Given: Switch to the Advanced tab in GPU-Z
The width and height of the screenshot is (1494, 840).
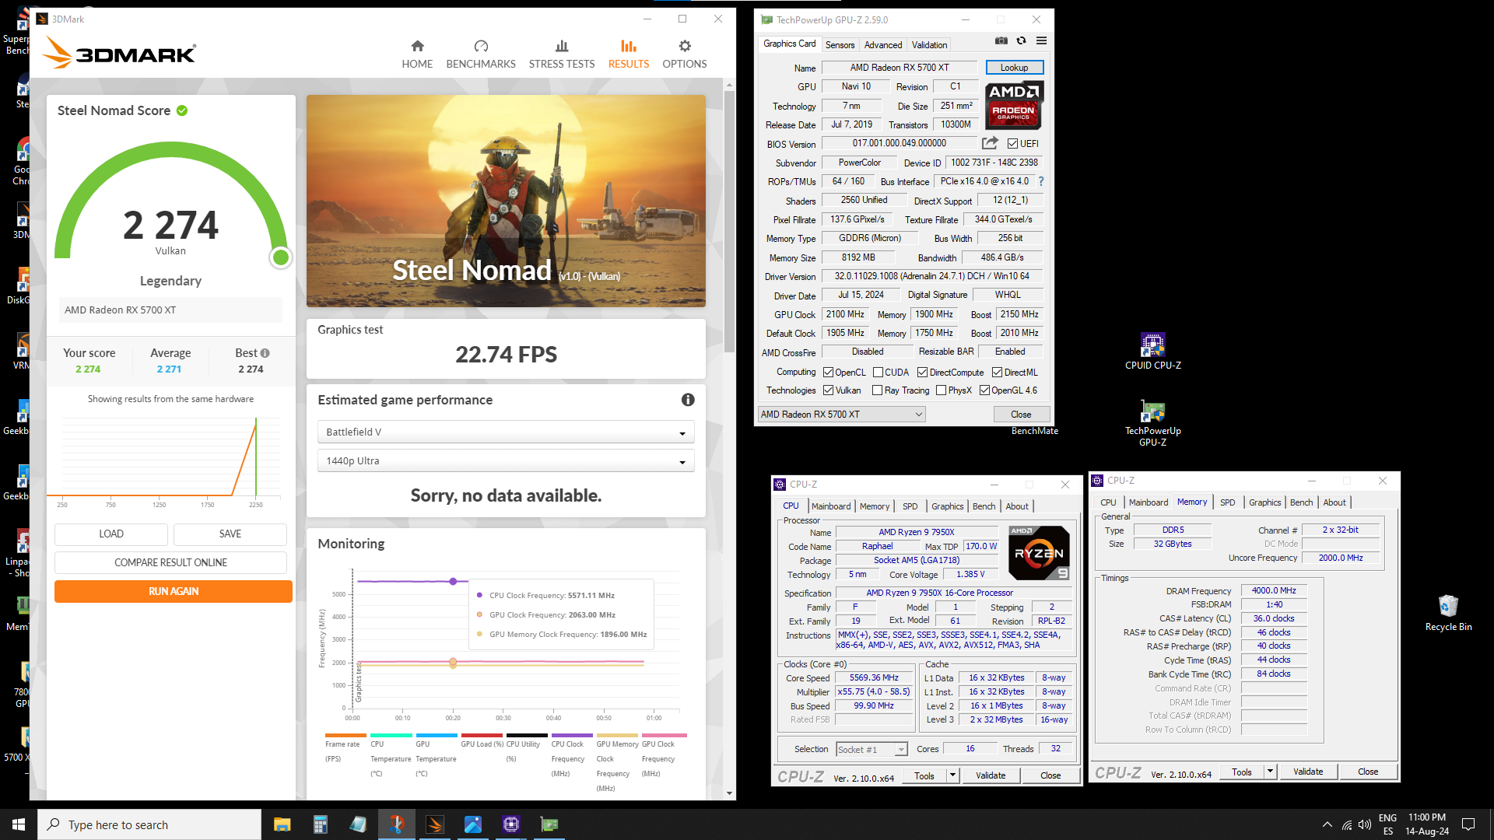Looking at the screenshot, I should (883, 45).
